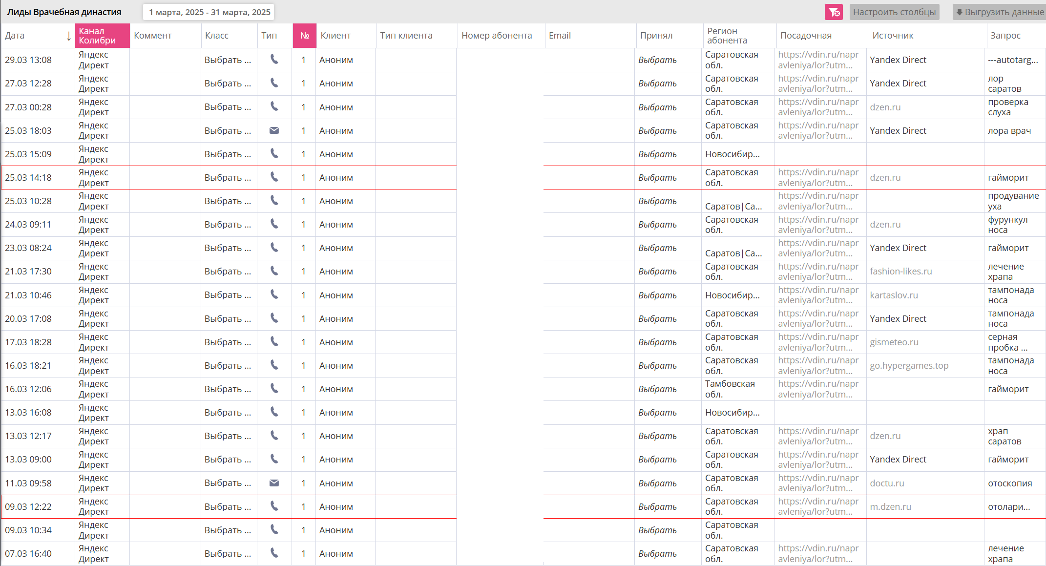Click Аноним client in 20.03 17:08 row
Screen dimensions: 1046x566
(x=336, y=319)
